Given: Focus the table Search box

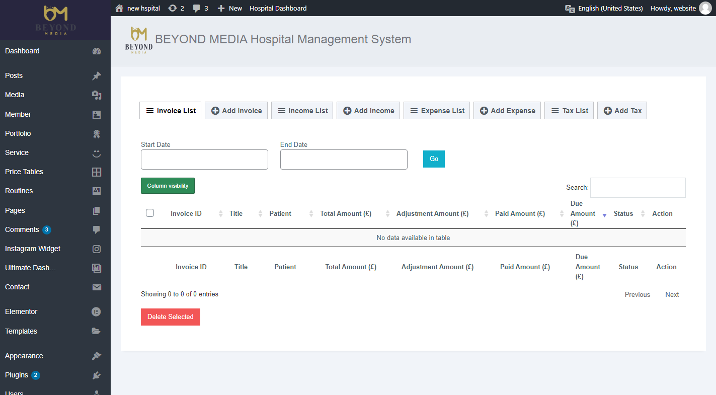Looking at the screenshot, I should point(638,188).
